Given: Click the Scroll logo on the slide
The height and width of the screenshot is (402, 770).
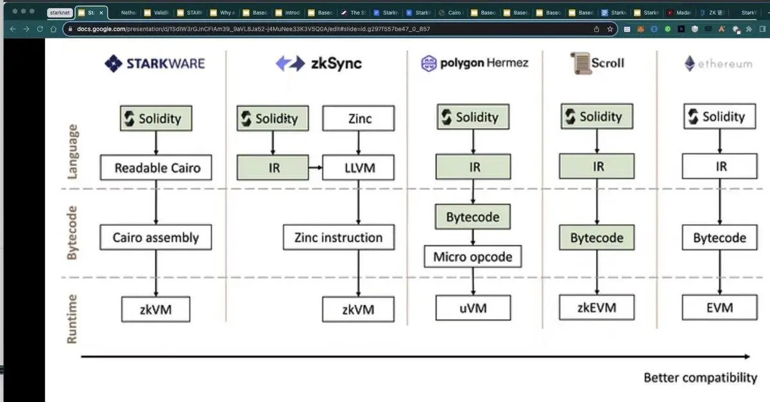Looking at the screenshot, I should 597,63.
